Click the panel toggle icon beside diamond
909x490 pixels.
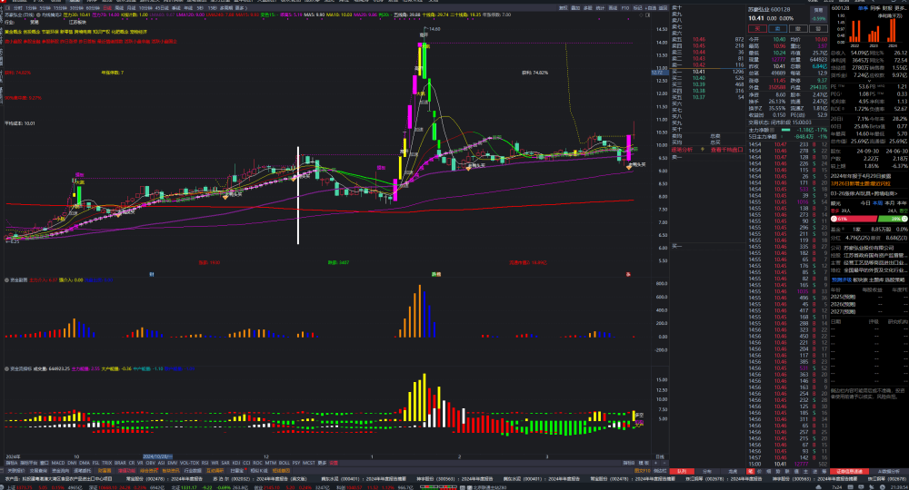647,15
